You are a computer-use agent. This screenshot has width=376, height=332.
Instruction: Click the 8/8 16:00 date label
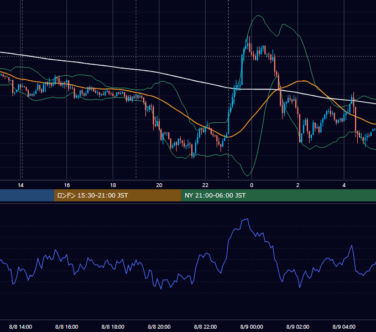point(67,326)
